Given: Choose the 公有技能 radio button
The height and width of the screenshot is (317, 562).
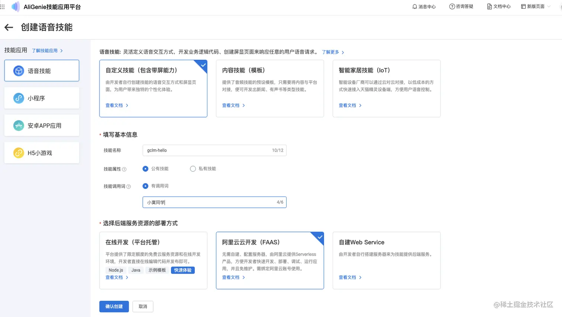Looking at the screenshot, I should tap(145, 169).
